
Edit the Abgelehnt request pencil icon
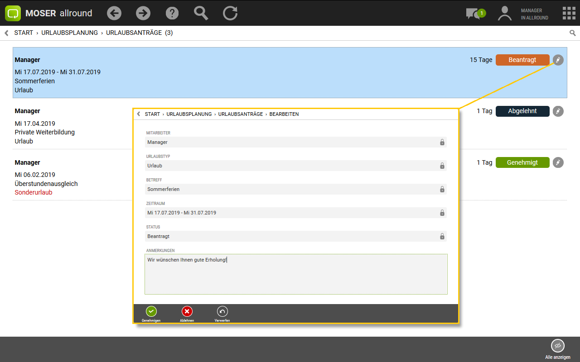click(x=558, y=111)
